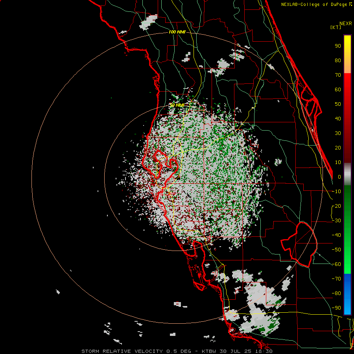This screenshot has height=354, width=354.
Task: Select the 100 NMI range ring label
Action: point(177,32)
